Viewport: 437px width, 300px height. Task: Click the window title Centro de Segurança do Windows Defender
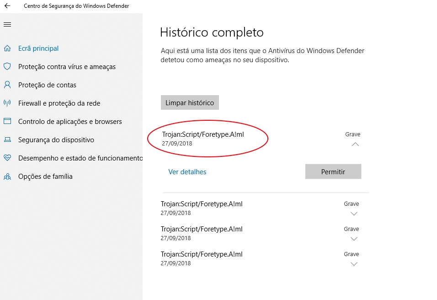(76, 6)
